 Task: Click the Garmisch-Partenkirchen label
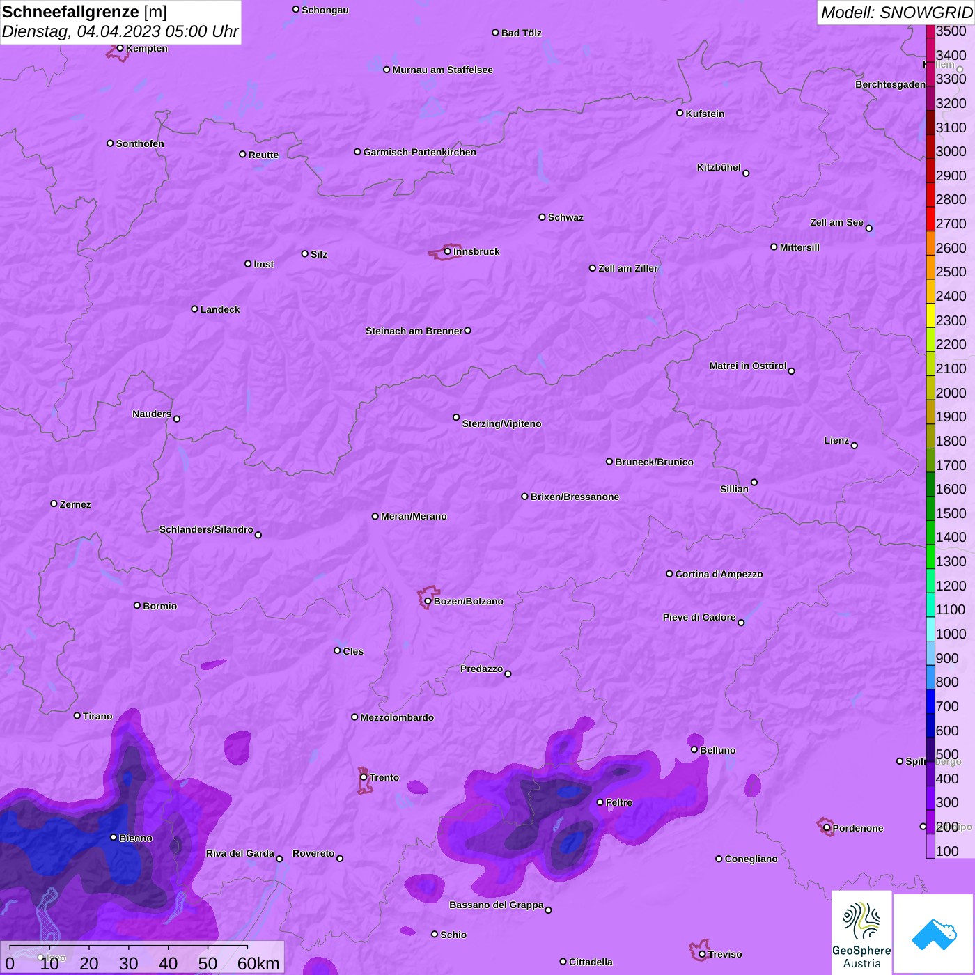coord(420,152)
